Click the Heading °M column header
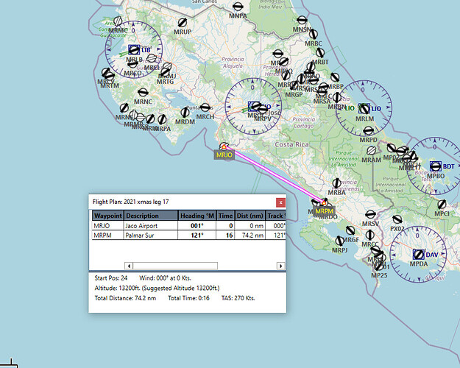This screenshot has width=460, height=368. pyautogui.click(x=197, y=216)
